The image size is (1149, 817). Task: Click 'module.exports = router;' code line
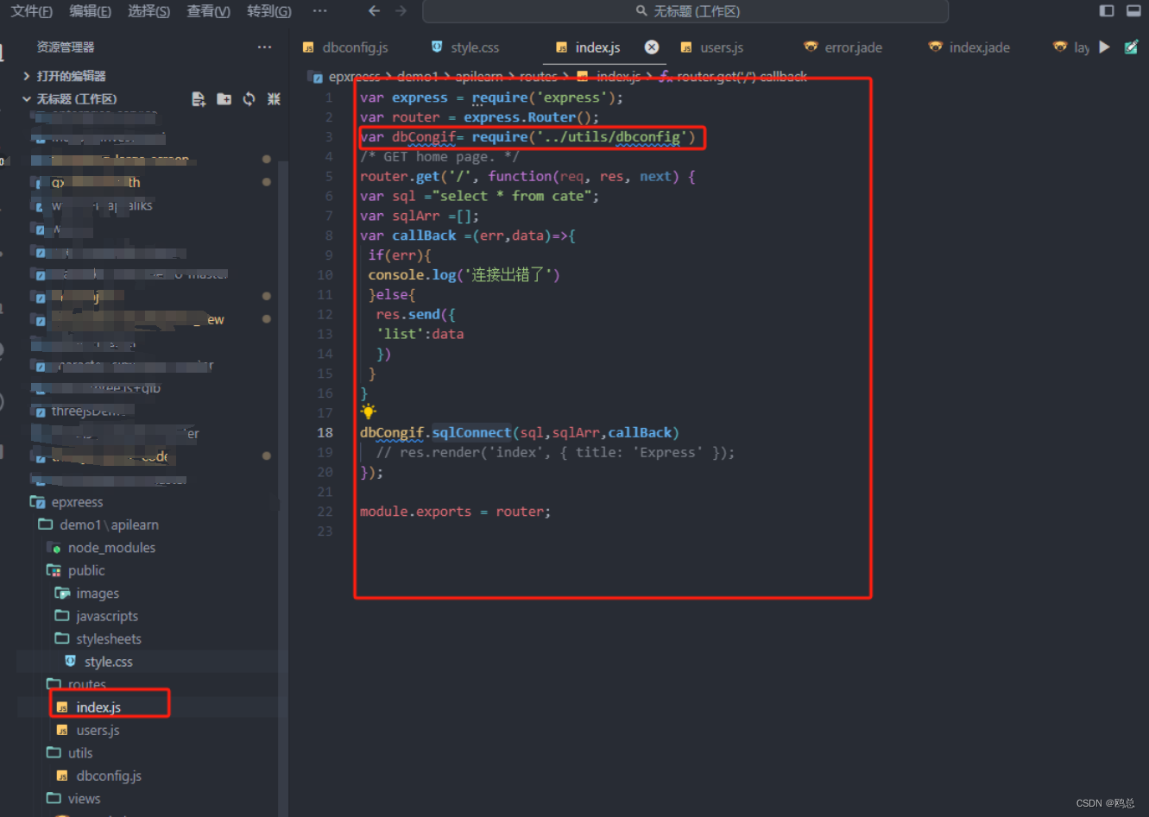pyautogui.click(x=455, y=512)
